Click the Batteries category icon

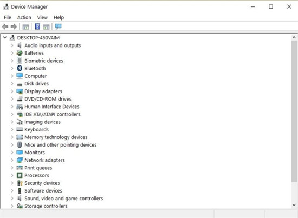click(x=20, y=53)
